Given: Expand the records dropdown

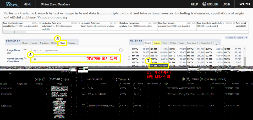Looking at the screenshot, I should (242, 38).
